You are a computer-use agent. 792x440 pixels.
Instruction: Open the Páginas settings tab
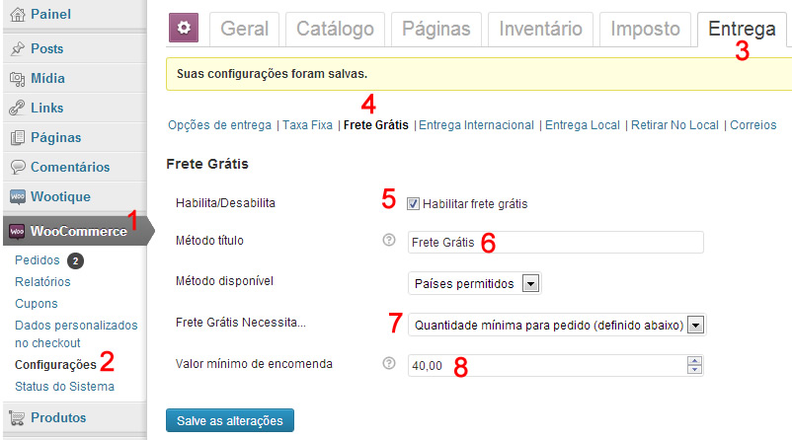pos(436,30)
